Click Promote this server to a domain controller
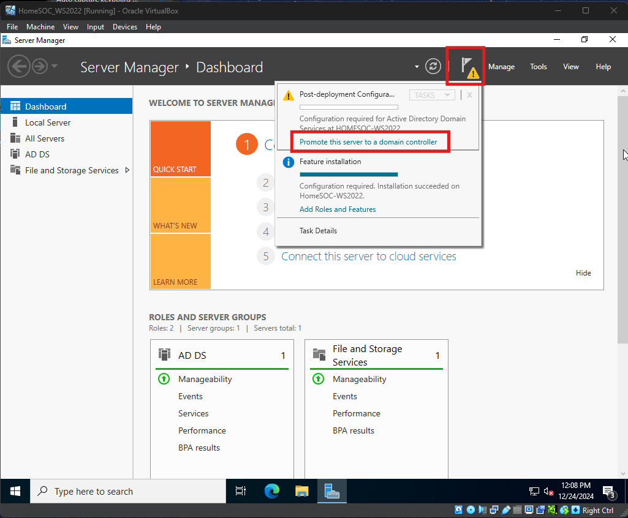Viewport: 628px width, 518px height. coord(368,142)
